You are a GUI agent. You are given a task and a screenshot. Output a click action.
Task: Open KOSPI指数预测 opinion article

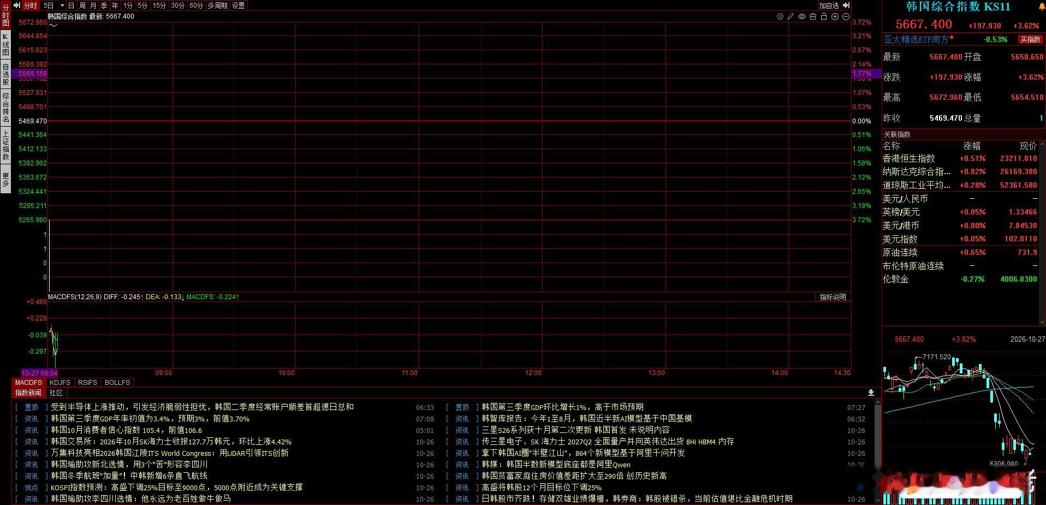[x=177, y=487]
